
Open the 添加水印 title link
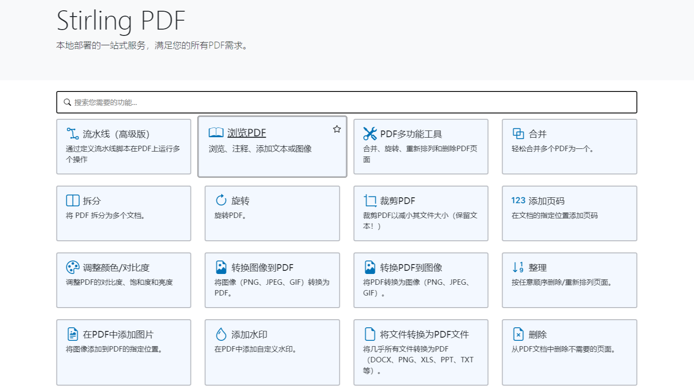coord(249,335)
